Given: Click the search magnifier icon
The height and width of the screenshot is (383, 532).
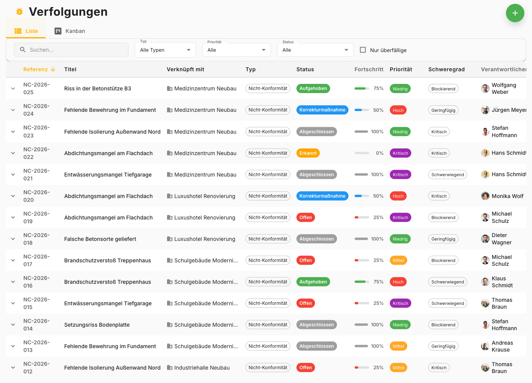Looking at the screenshot, I should [23, 50].
